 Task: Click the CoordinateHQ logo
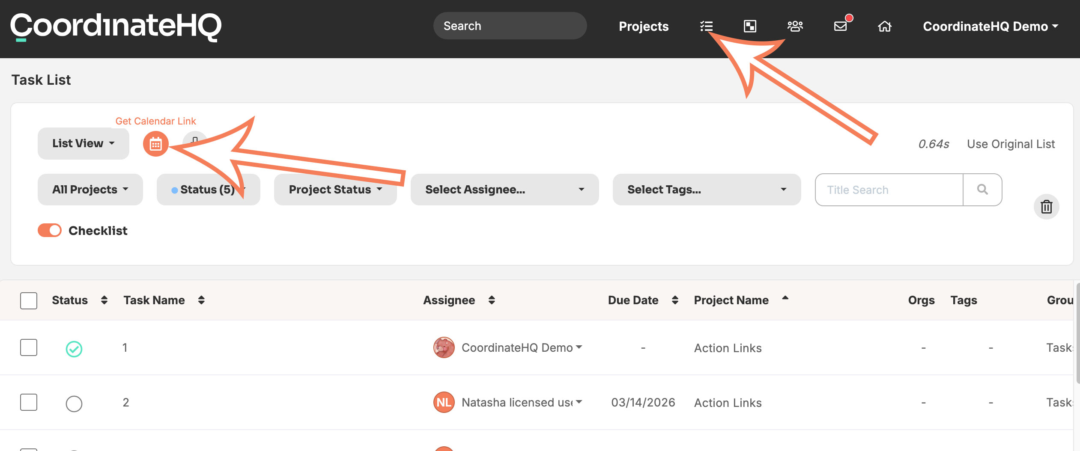tap(116, 27)
